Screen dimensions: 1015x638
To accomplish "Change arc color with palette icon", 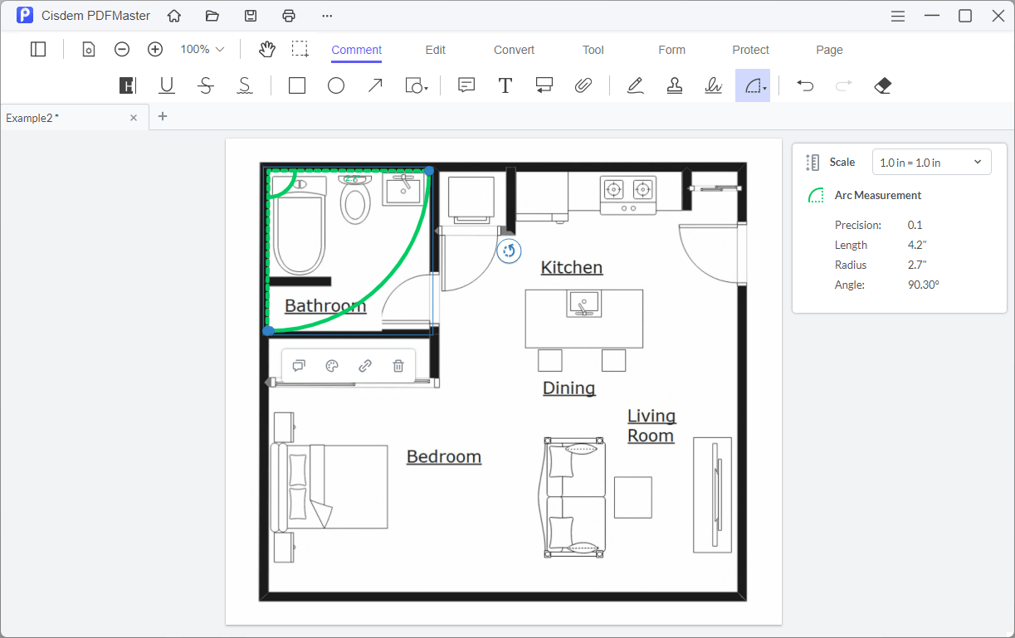I will tap(332, 366).
